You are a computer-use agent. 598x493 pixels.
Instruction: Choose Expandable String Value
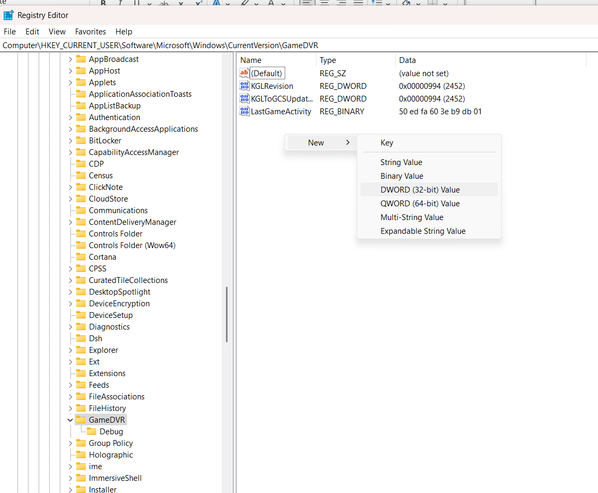tap(429, 231)
